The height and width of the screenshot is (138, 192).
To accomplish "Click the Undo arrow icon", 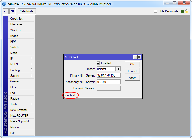I will click(5, 11).
